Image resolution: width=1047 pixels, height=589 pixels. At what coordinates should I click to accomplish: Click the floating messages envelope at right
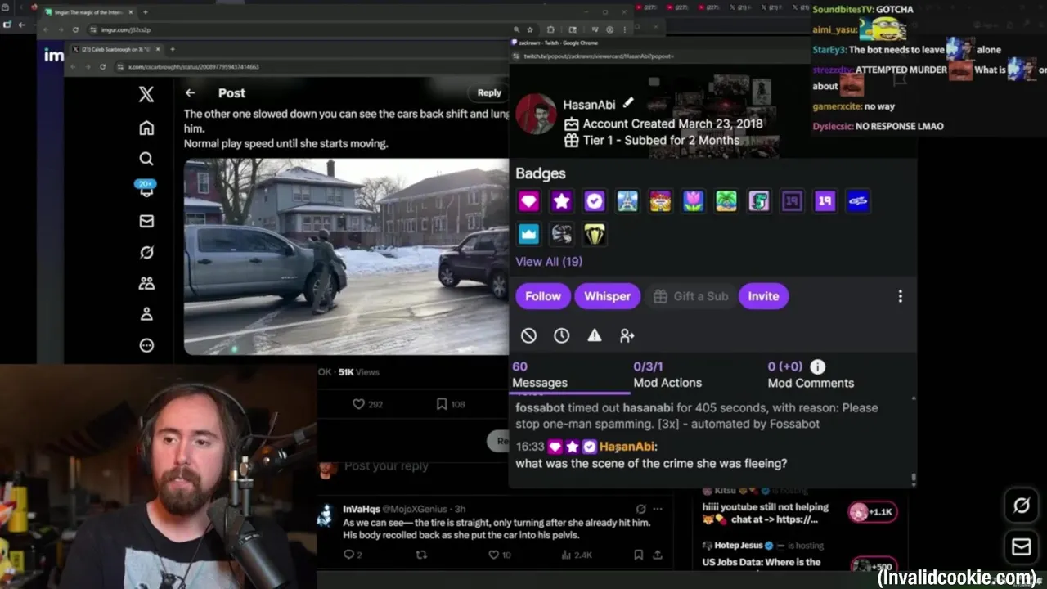tap(1022, 547)
